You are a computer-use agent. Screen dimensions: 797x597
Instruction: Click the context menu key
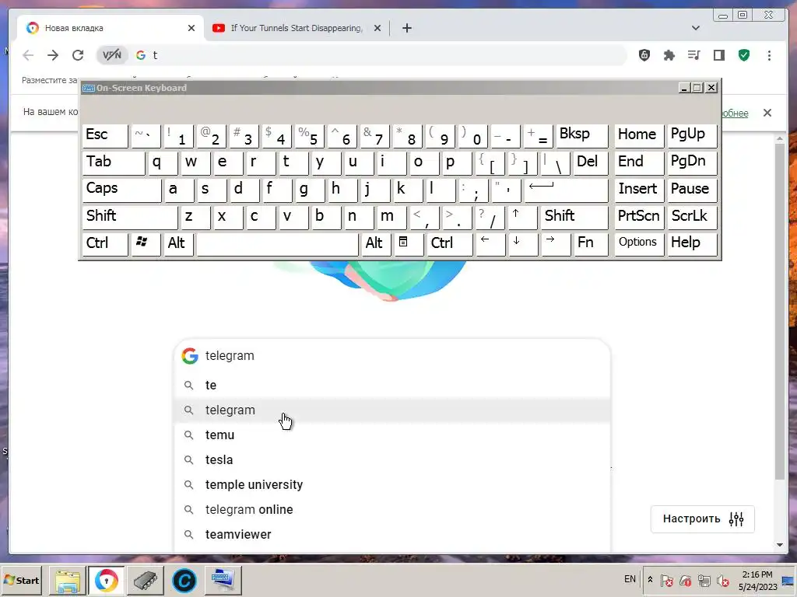click(x=409, y=243)
